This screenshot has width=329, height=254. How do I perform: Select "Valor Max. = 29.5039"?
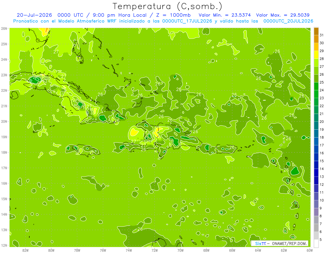coord(283,15)
